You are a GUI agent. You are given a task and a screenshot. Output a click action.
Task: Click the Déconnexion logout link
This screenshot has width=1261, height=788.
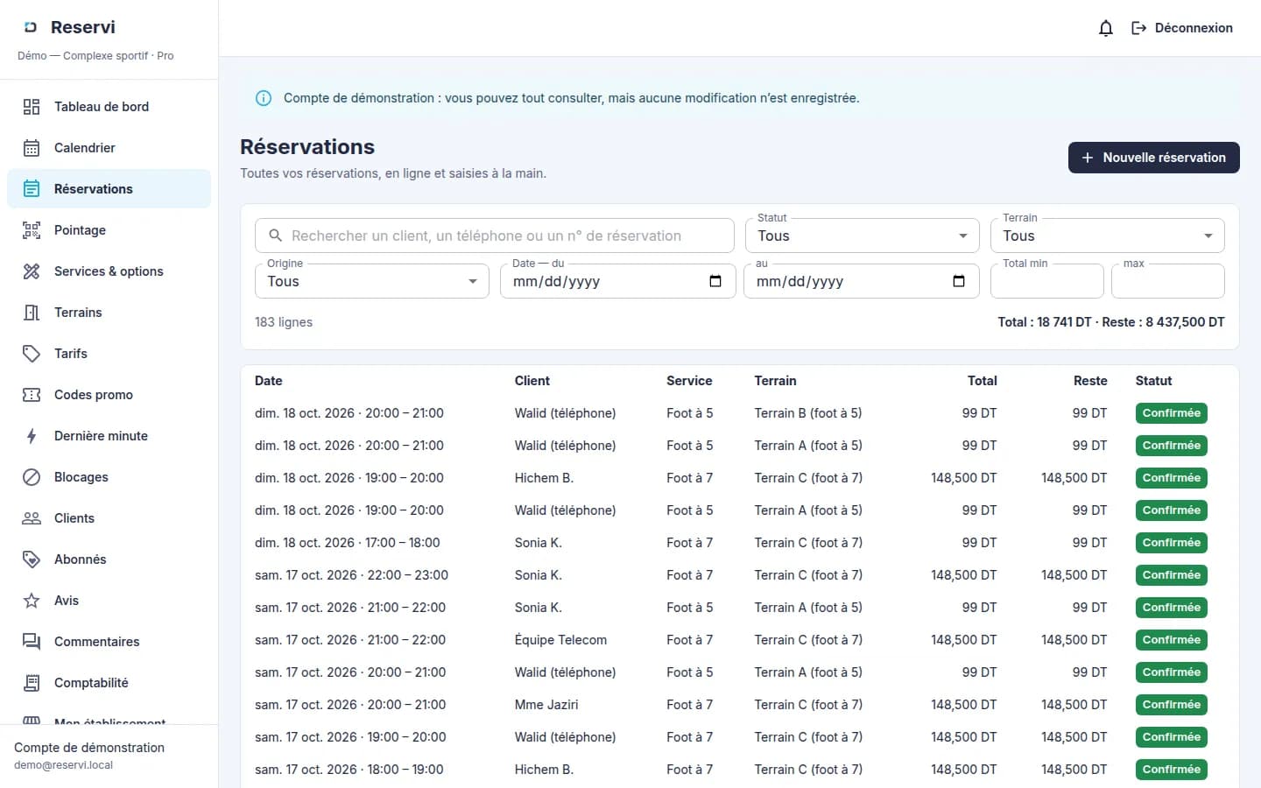click(1182, 28)
